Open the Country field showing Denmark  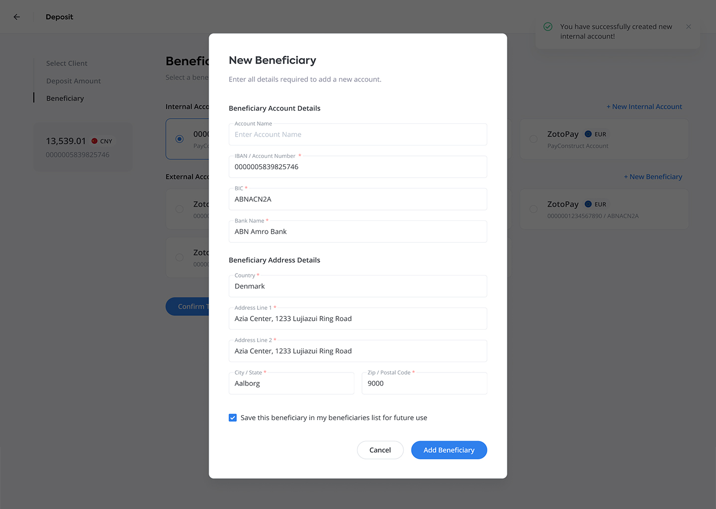click(x=358, y=286)
